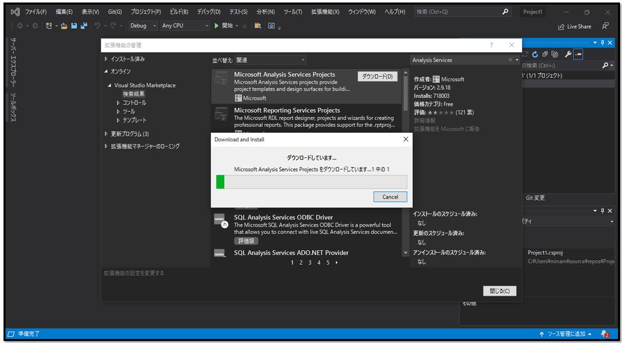Click Collapse All icon in Solution Explorer
Viewport: 622px width, 343px height.
tap(545, 54)
